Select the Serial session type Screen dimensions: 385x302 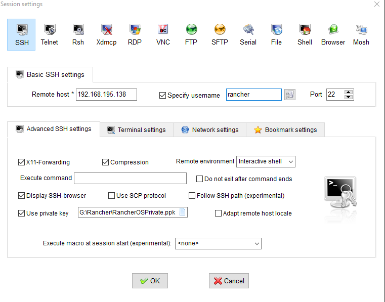click(x=248, y=34)
